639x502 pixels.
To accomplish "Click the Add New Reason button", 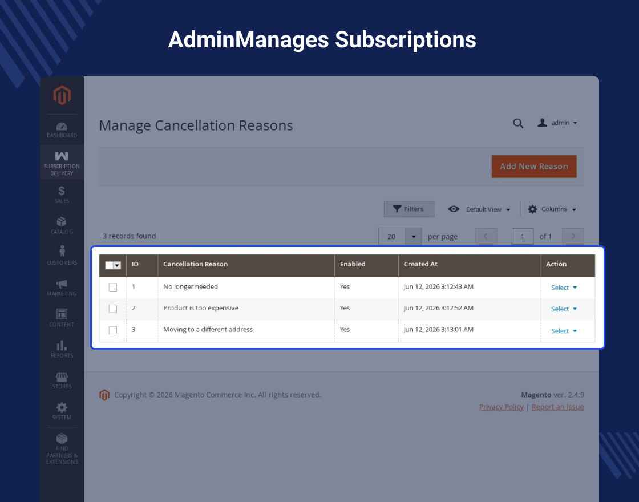I will 534,166.
